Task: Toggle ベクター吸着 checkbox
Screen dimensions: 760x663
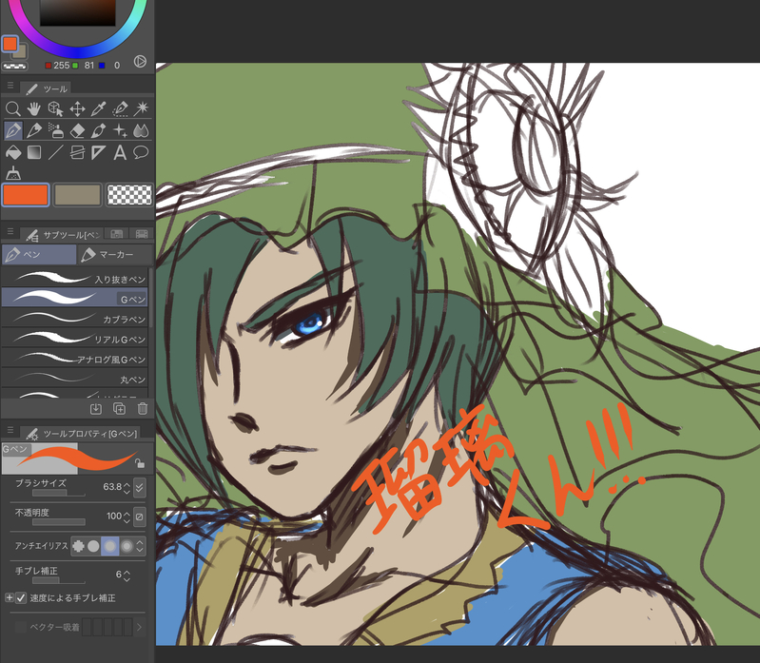Action: 20,627
